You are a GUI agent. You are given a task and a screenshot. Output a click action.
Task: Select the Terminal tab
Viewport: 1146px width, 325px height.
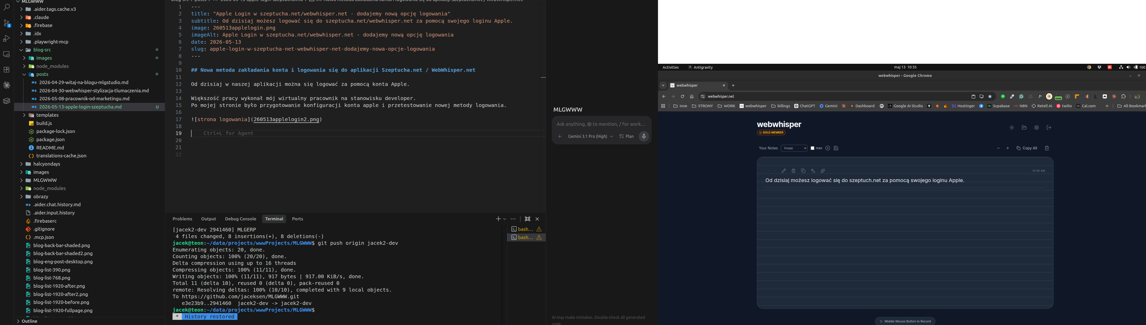point(274,219)
